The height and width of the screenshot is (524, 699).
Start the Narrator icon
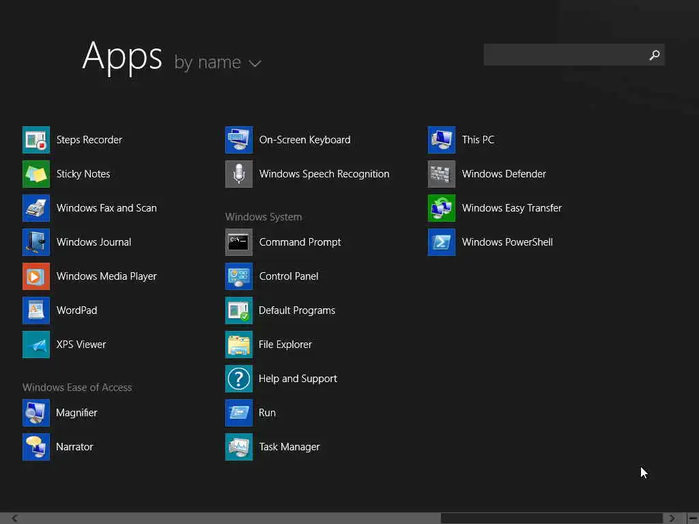[x=36, y=447]
